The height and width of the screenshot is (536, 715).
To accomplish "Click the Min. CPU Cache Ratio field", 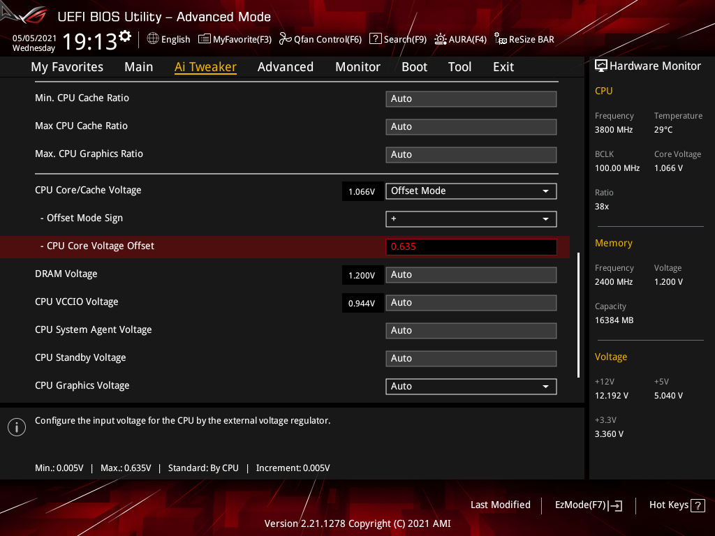I will (471, 99).
